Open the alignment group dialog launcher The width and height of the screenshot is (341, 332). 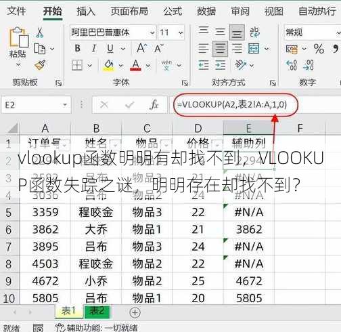(273, 83)
